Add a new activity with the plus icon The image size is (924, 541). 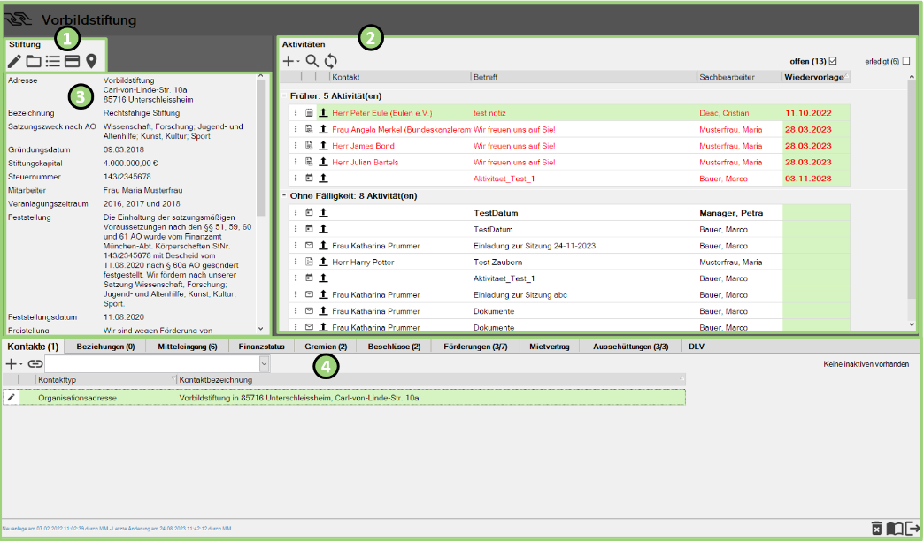(289, 60)
